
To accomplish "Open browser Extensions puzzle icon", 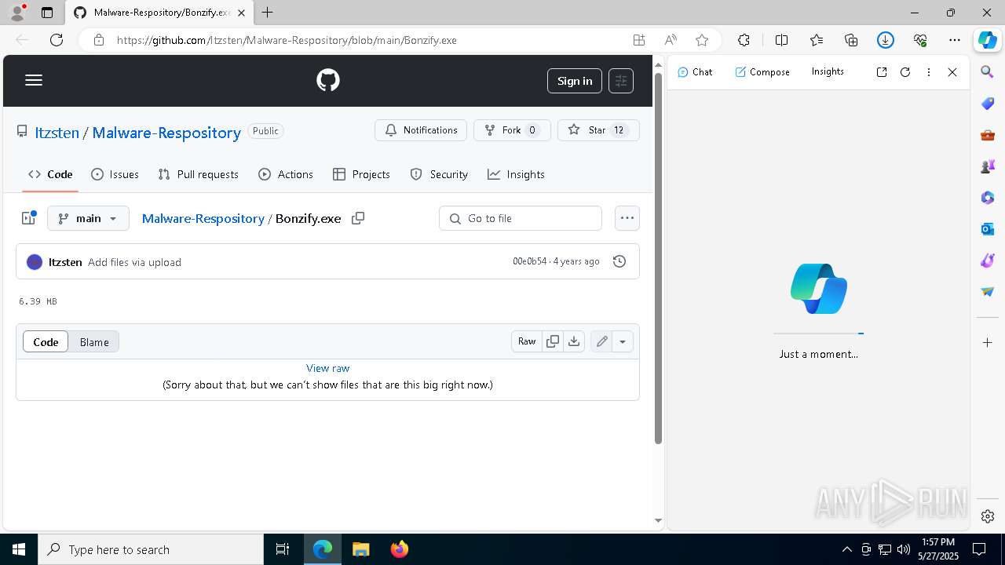I will [744, 40].
